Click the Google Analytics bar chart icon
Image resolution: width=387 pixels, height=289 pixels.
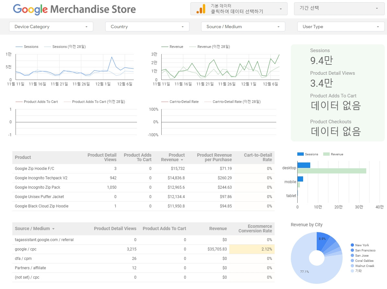201,9
